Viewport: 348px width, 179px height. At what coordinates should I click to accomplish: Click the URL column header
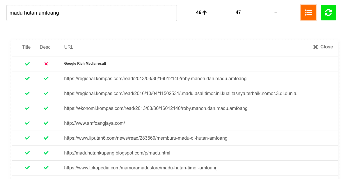click(x=69, y=47)
